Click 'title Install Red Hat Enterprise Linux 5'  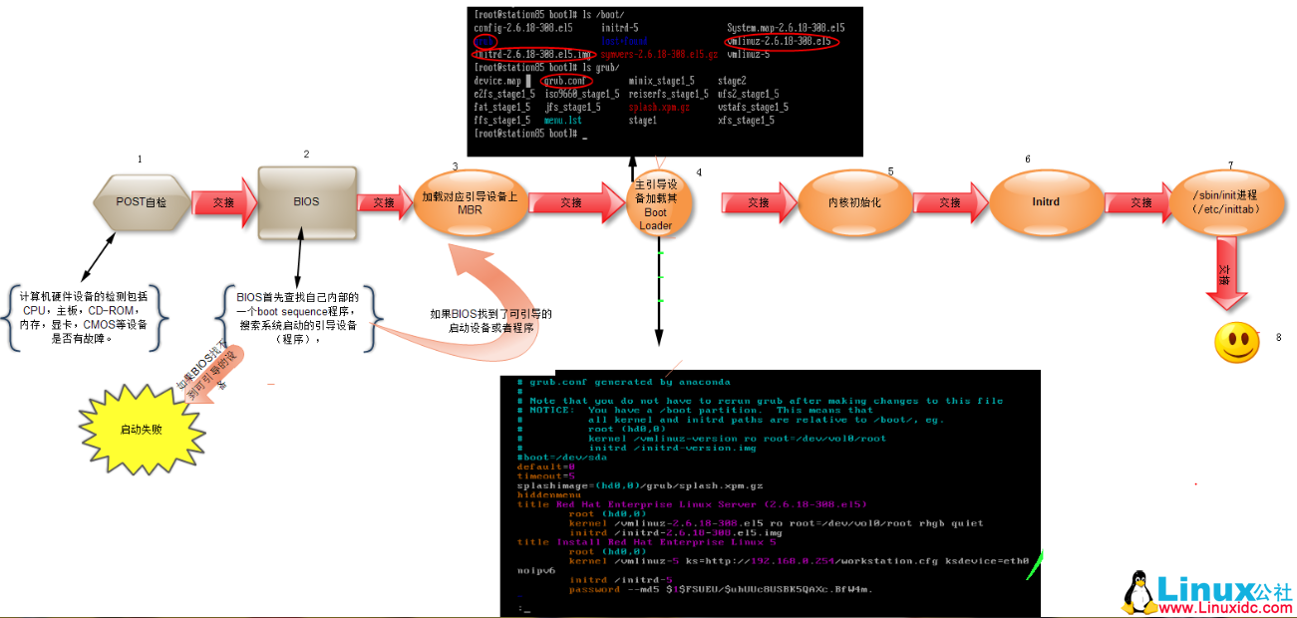tap(646, 542)
